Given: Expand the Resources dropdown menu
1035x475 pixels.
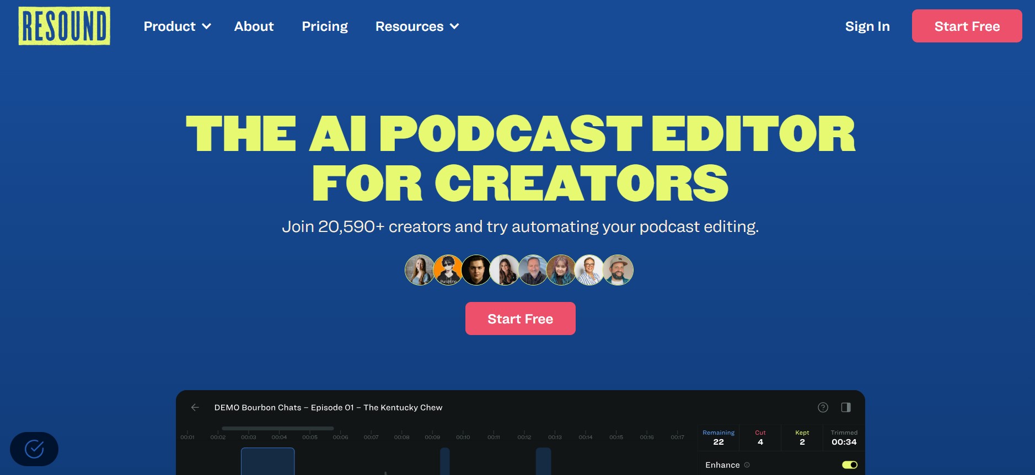Looking at the screenshot, I should (417, 26).
